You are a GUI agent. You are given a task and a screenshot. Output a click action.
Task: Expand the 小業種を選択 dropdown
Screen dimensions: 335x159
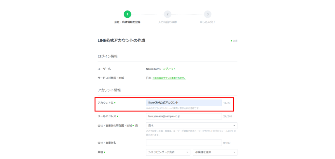pyautogui.click(x=215, y=152)
